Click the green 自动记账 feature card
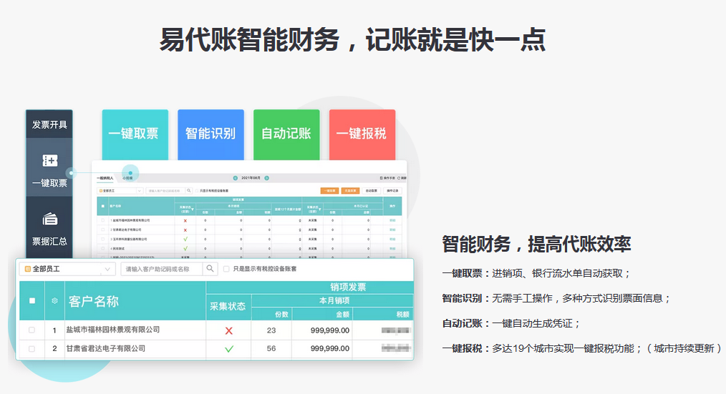Screen dimensions: 726x394 pyautogui.click(x=286, y=134)
